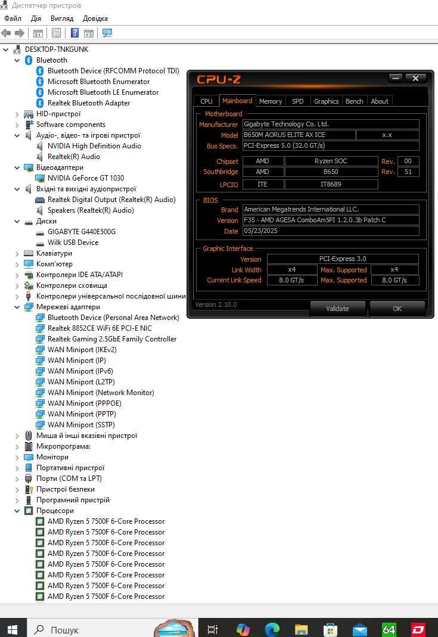This screenshot has height=637, width=438.
Task: Open the Довідка menu
Action: click(x=95, y=18)
